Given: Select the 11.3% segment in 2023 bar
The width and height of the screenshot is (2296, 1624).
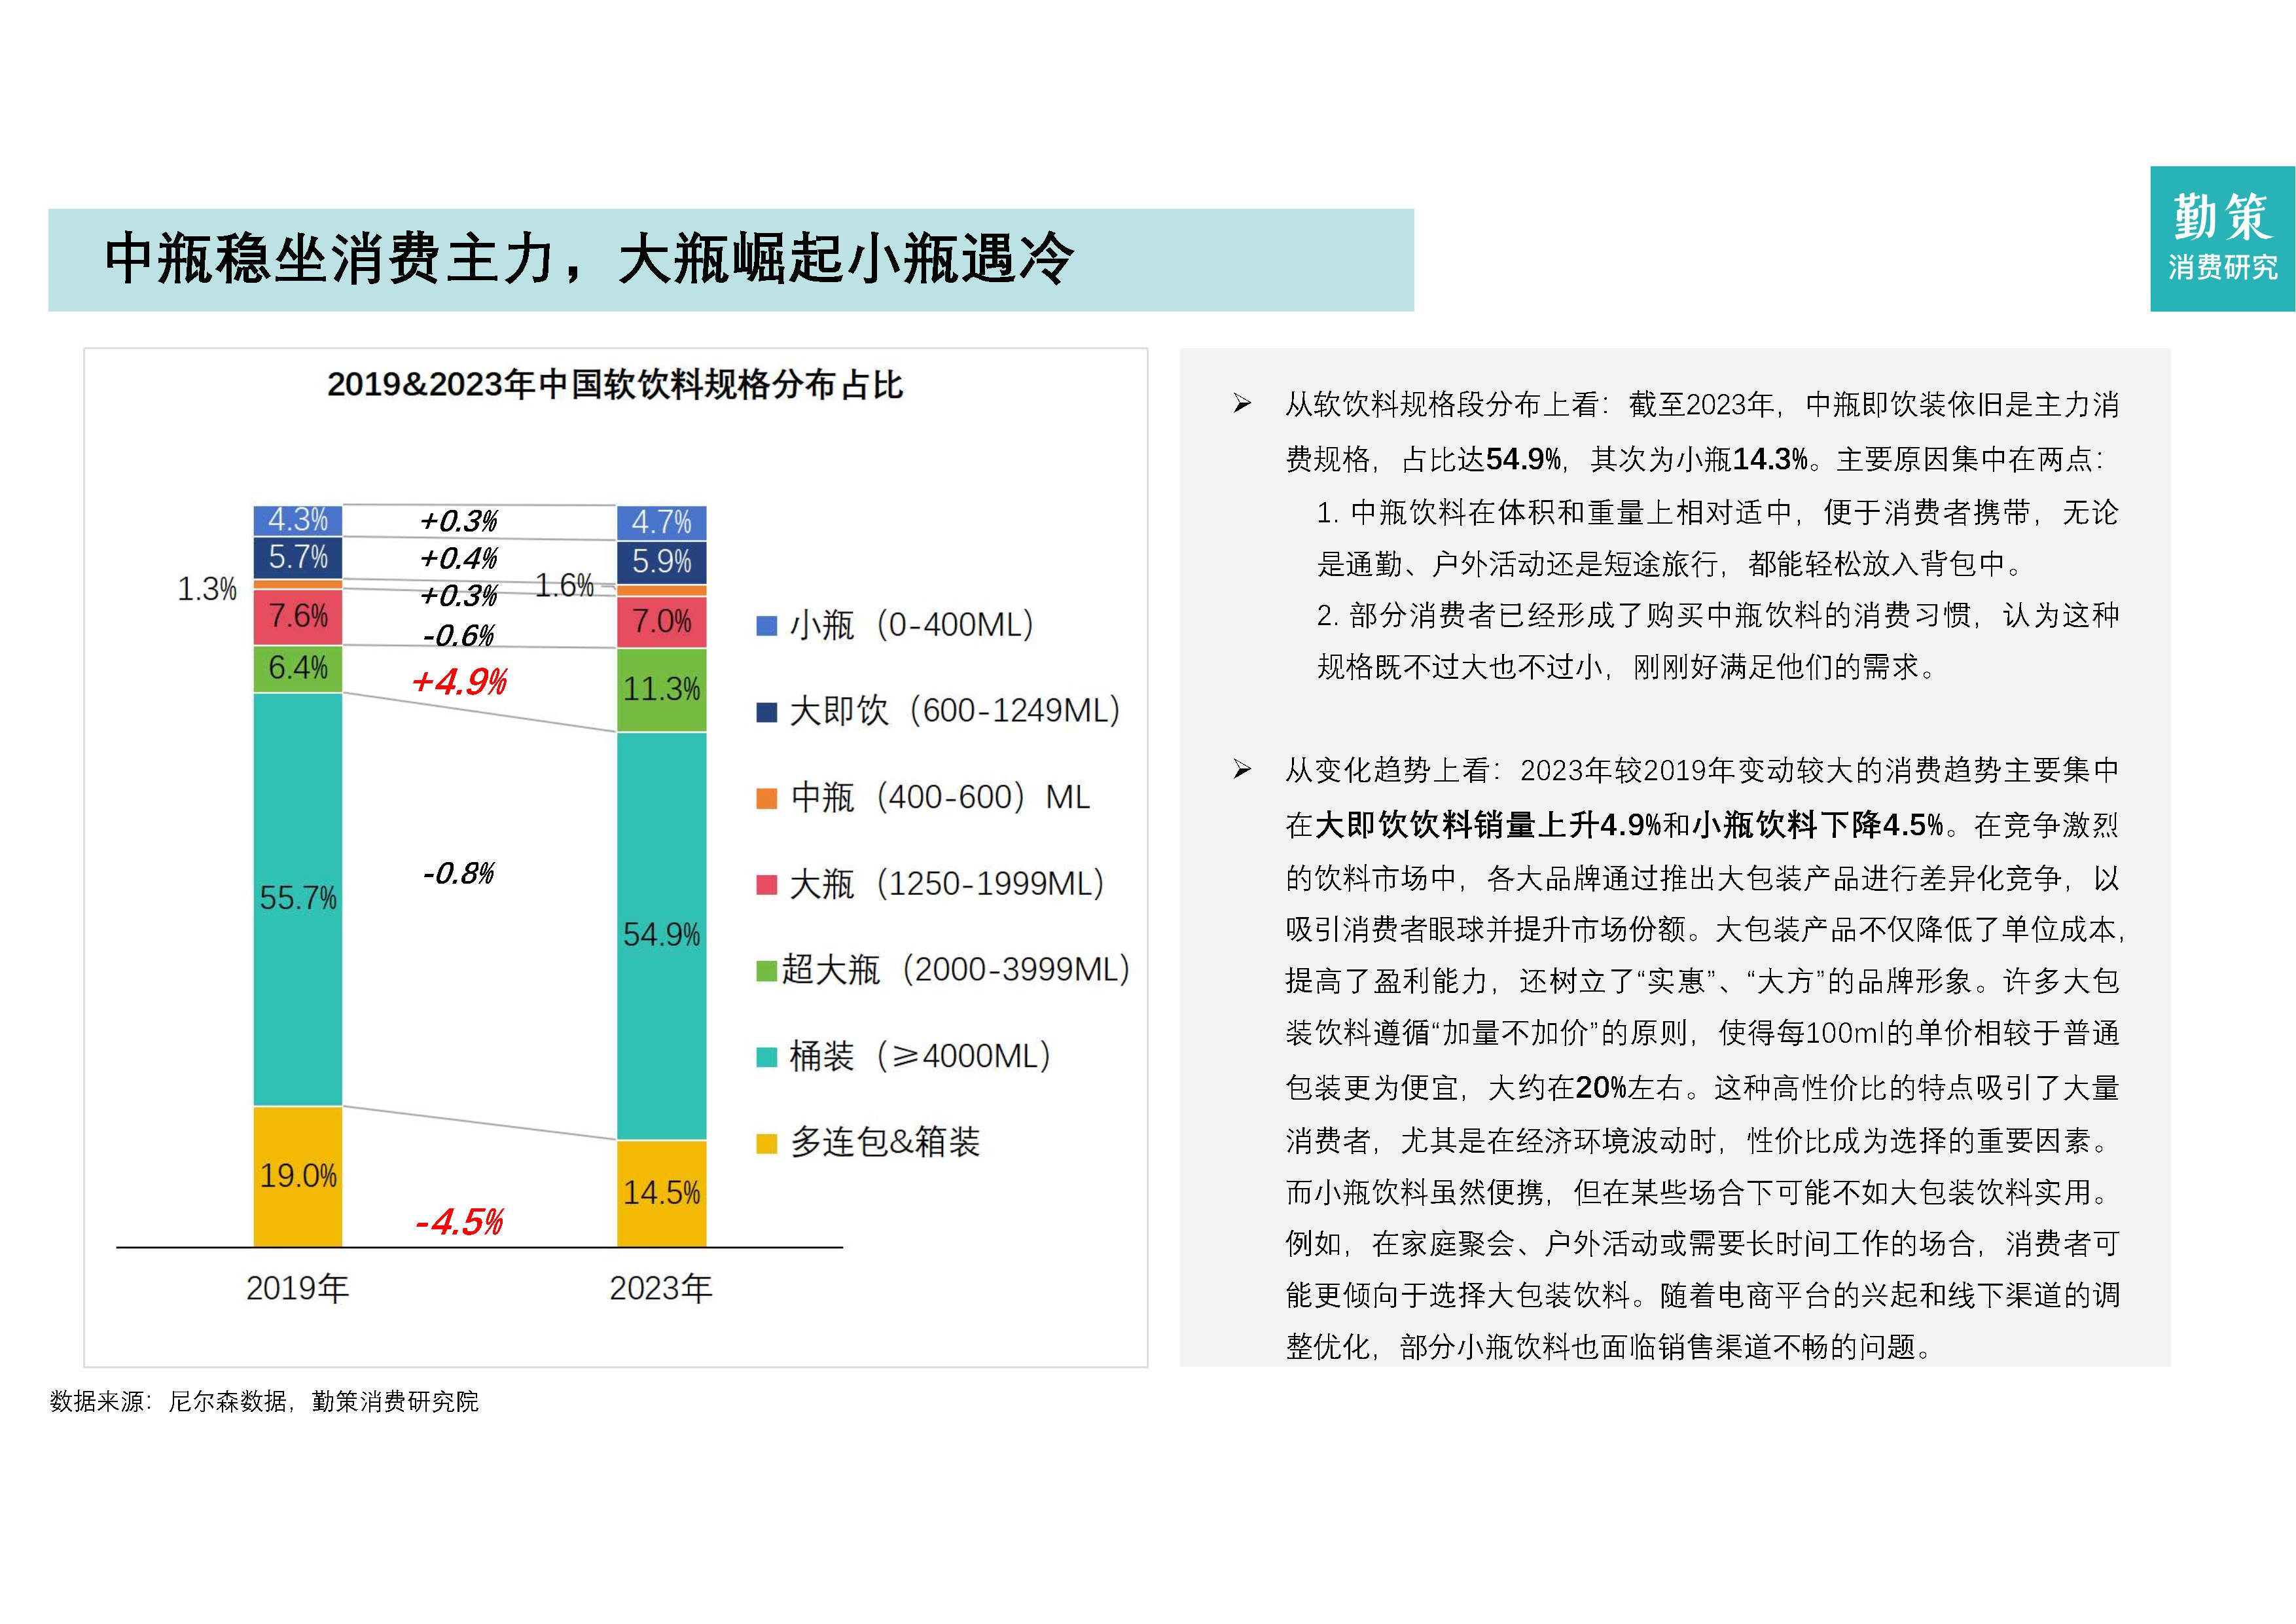Looking at the screenshot, I should (x=662, y=690).
